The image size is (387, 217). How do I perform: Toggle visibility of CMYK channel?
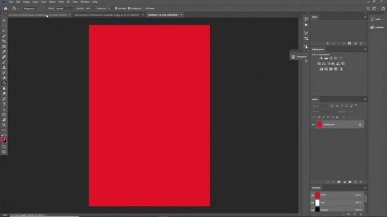[313, 195]
